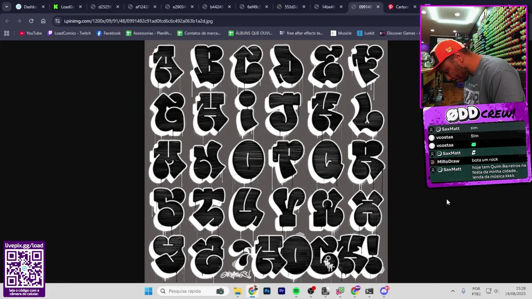Image resolution: width=532 pixels, height=299 pixels.
Task: Go back to previous page
Action: [7, 21]
